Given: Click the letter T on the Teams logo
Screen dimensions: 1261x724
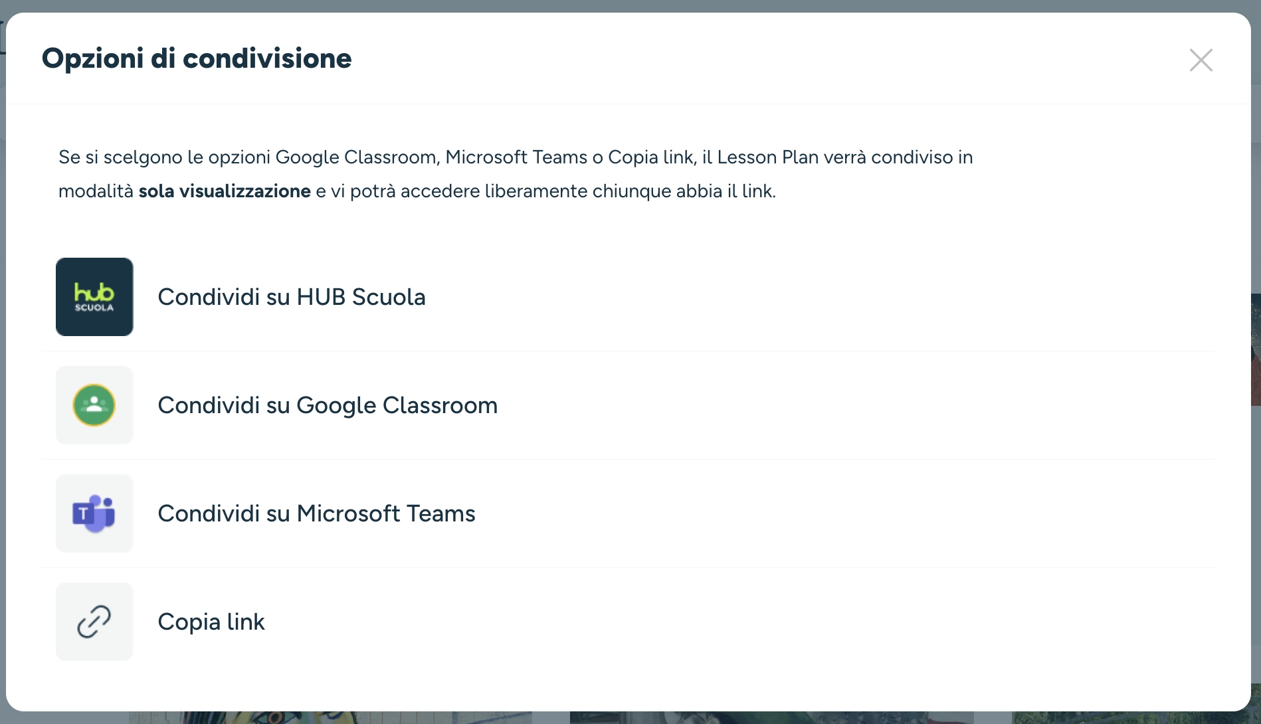Looking at the screenshot, I should [83, 513].
